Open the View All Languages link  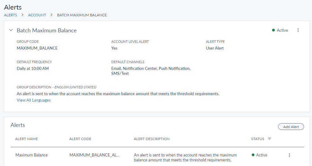click(34, 100)
